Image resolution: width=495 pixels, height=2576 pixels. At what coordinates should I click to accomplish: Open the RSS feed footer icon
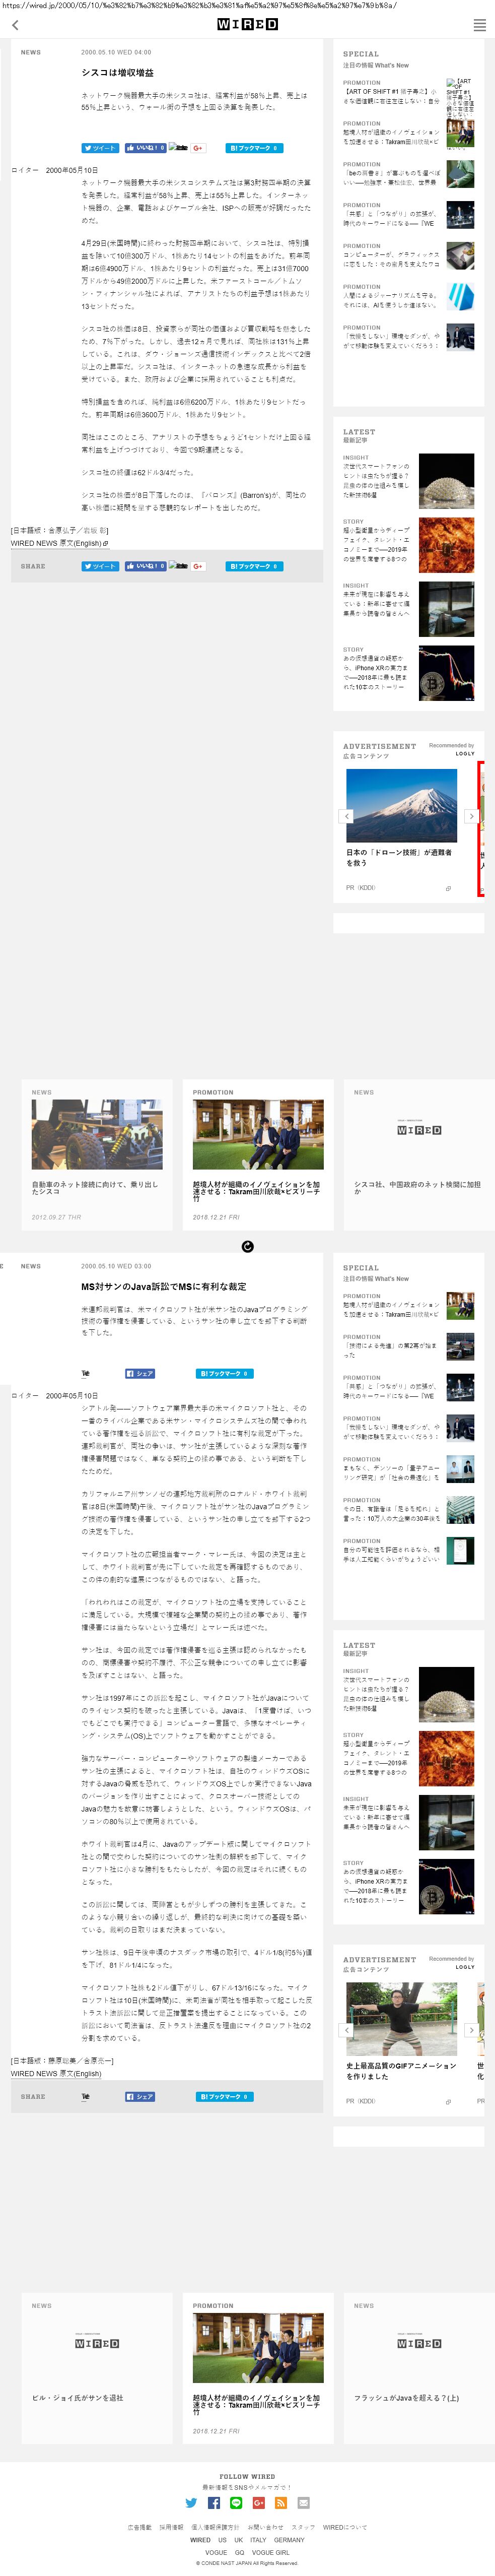point(281,2502)
